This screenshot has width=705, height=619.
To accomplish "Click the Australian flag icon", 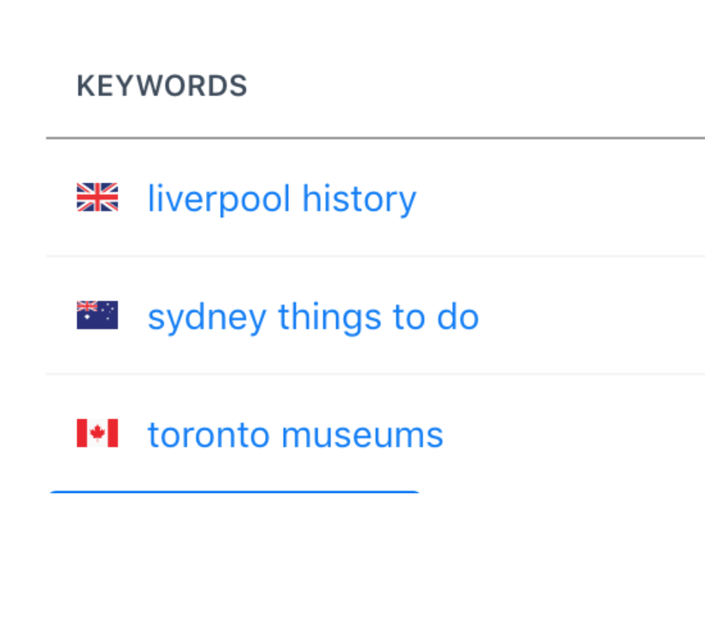I will click(x=97, y=315).
